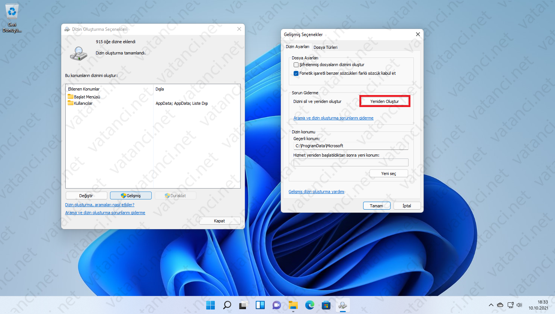Open Widgets from taskbar
Screen dimensions: 555x314
(x=260, y=305)
